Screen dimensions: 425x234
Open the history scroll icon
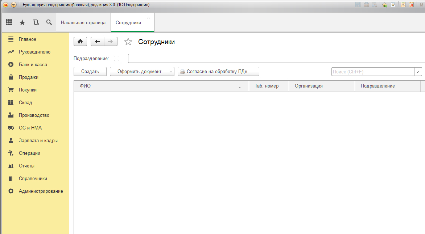tap(36, 22)
